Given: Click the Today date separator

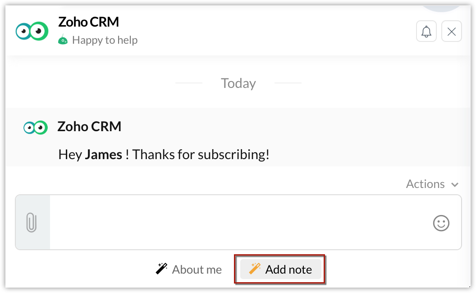Looking at the screenshot, I should coord(238,83).
